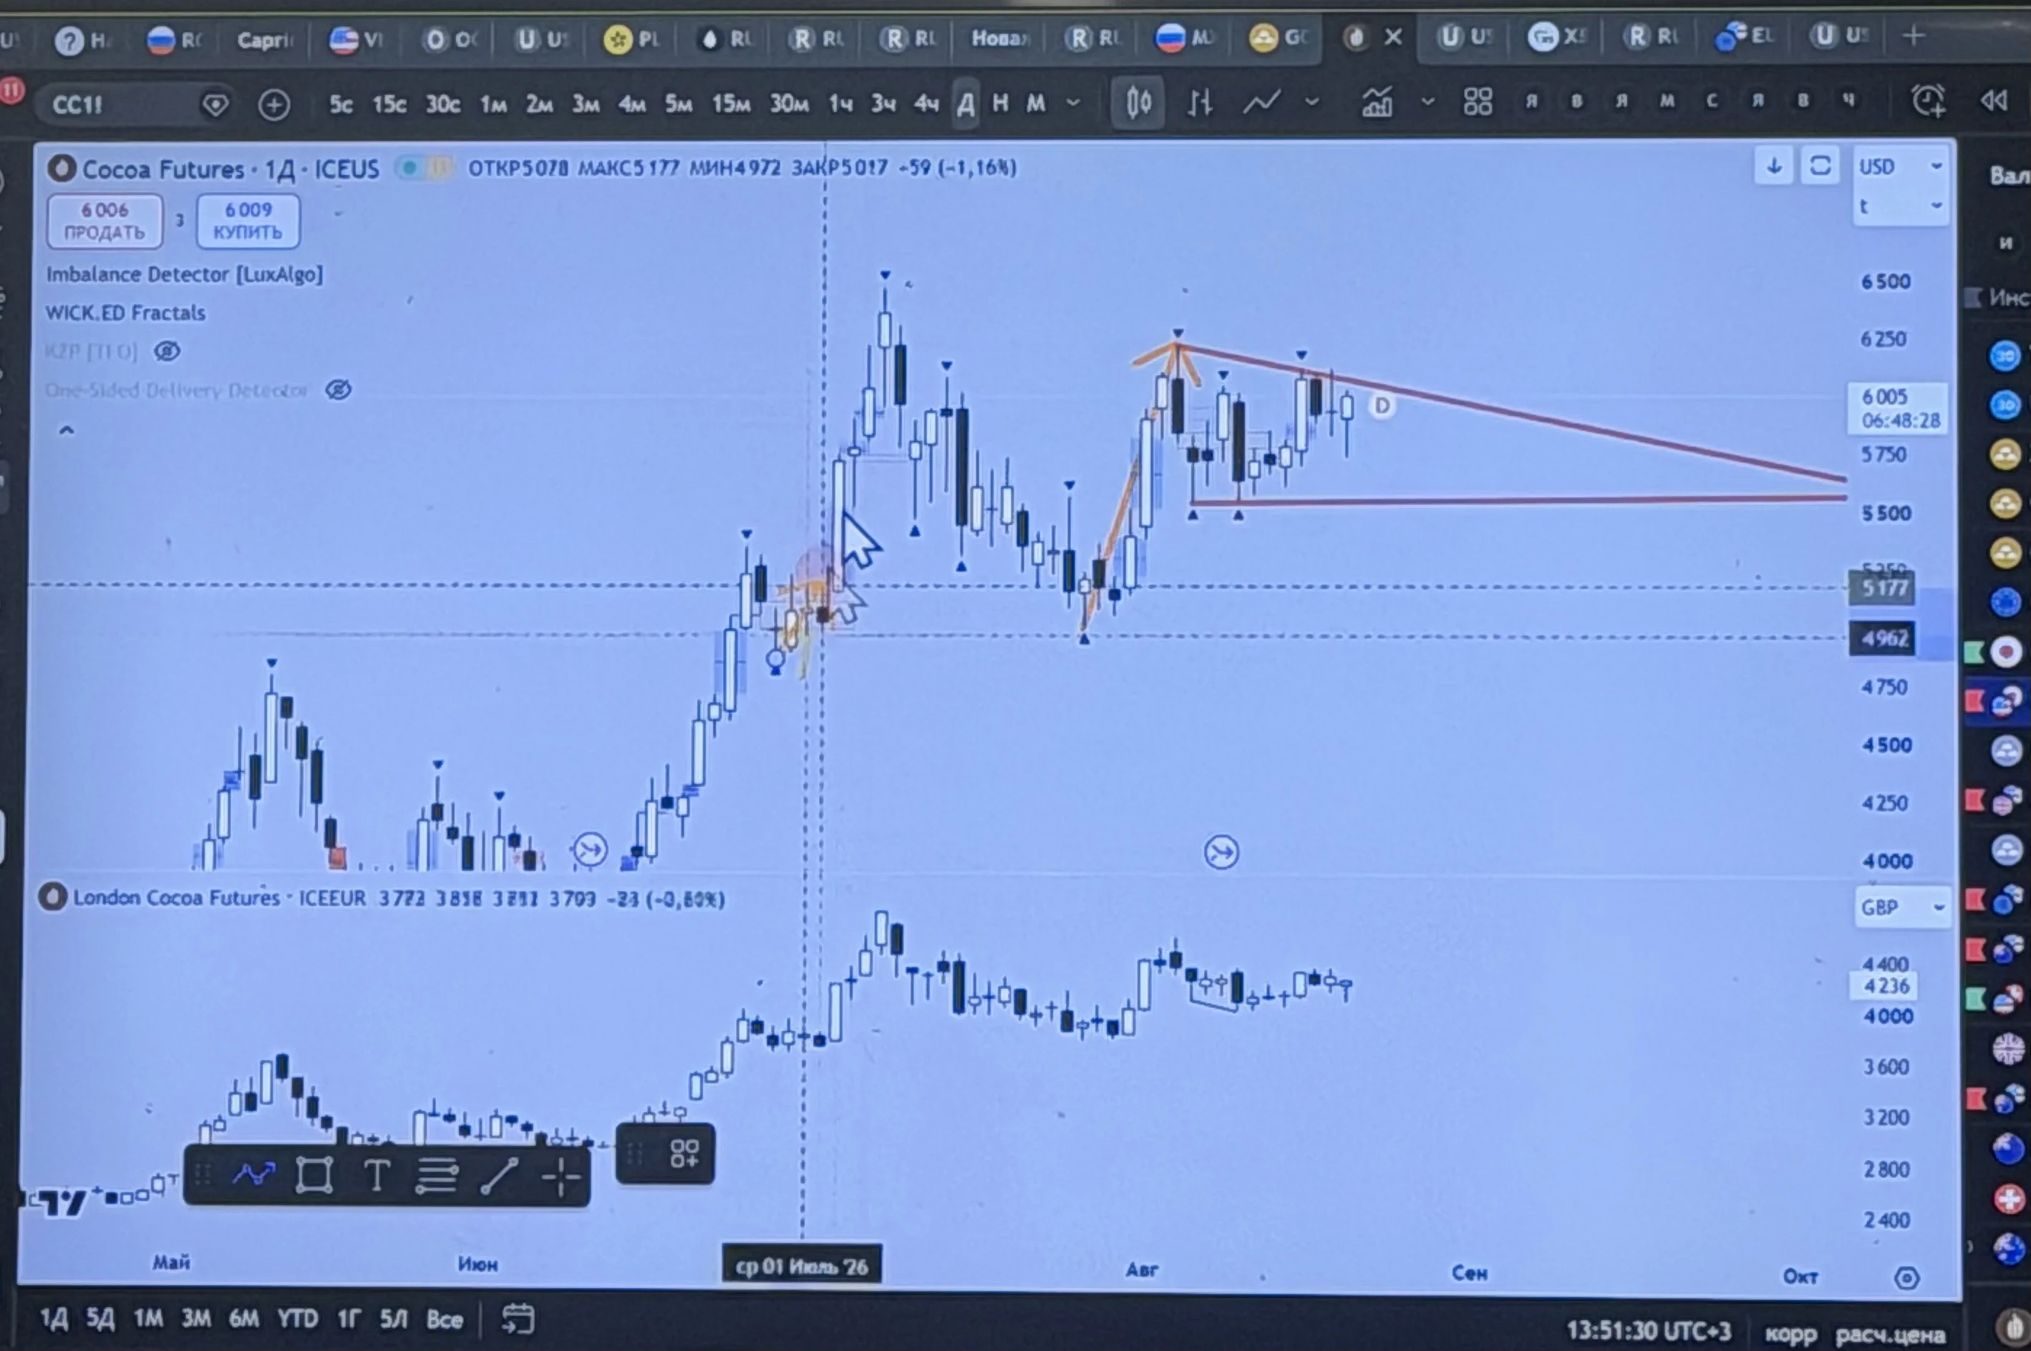The height and width of the screenshot is (1351, 2031).
Task: Open the USD currency dropdown
Action: [x=1900, y=166]
